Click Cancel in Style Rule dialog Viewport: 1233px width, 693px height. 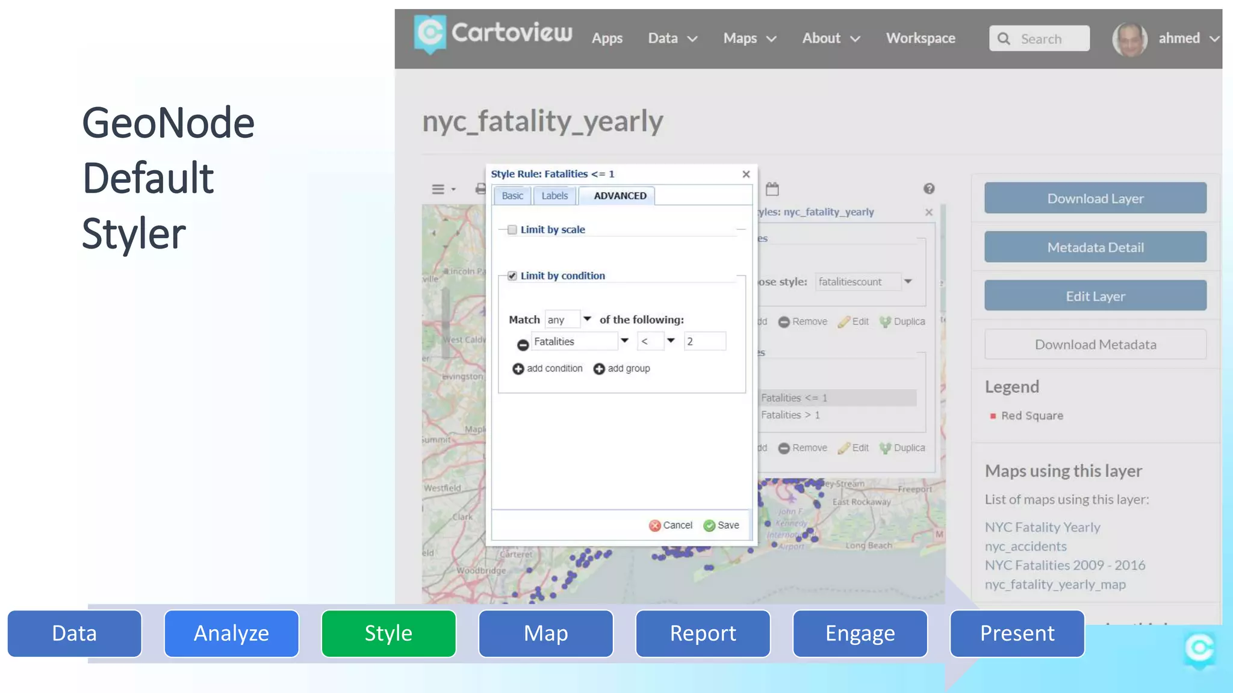click(671, 525)
